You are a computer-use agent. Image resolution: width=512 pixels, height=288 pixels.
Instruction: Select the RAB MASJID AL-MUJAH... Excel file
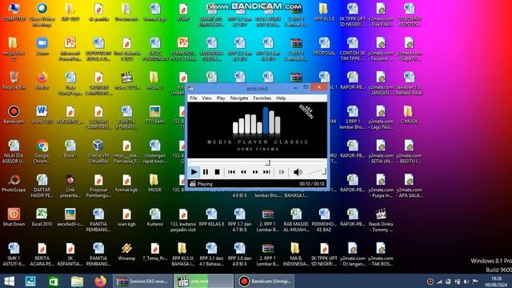pos(295,220)
